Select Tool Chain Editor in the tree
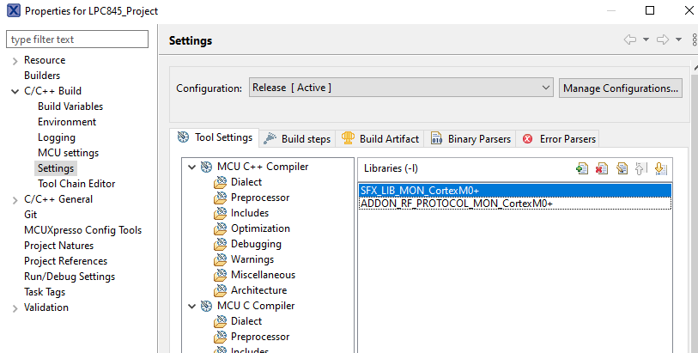 [76, 184]
